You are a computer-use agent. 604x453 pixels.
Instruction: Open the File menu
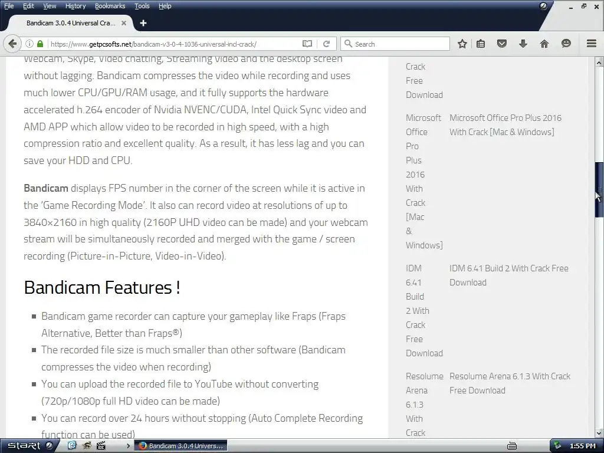click(x=9, y=6)
